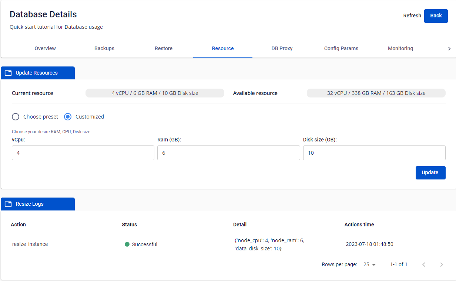This screenshot has width=456, height=281.
Task: Click the timestamp 2023-07-18 01:48:50
Action: tap(369, 244)
